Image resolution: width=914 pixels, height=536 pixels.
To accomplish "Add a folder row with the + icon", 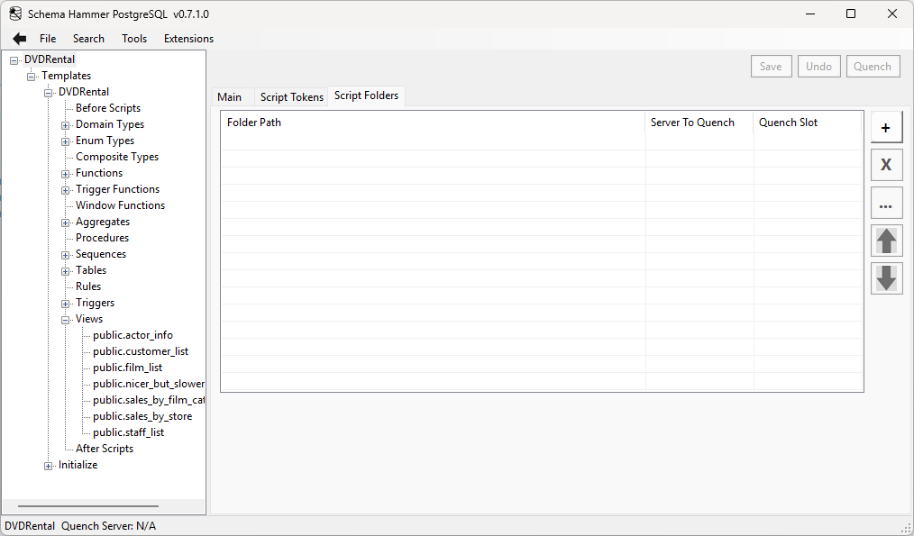I will pyautogui.click(x=886, y=127).
